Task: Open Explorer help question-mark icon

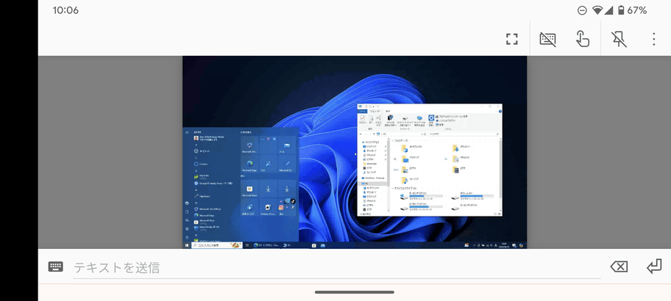Action: pos(500,112)
